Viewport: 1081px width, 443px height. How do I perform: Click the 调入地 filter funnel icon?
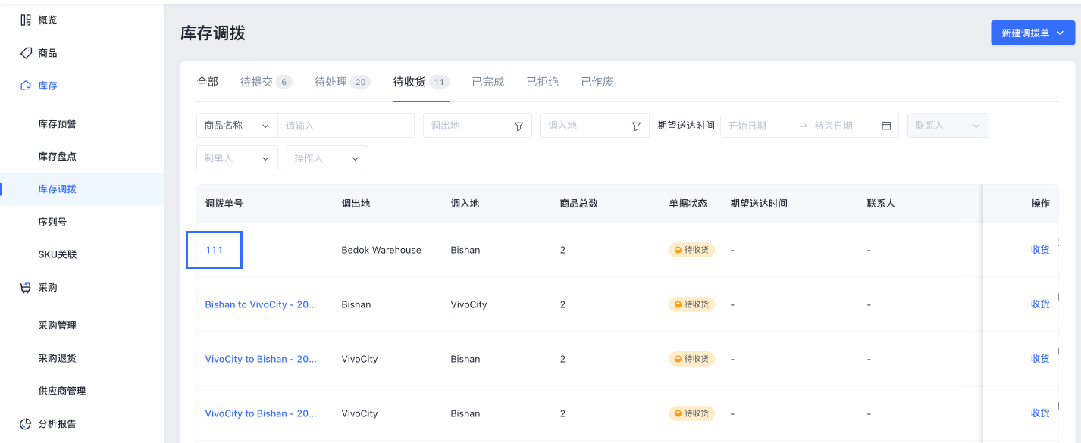[x=637, y=126]
